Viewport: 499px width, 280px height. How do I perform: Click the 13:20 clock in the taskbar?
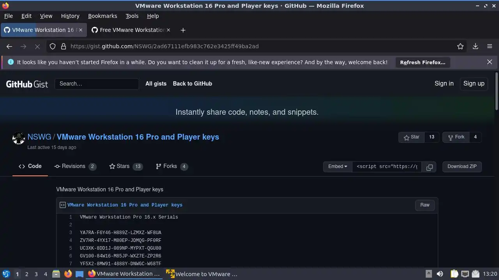490,274
